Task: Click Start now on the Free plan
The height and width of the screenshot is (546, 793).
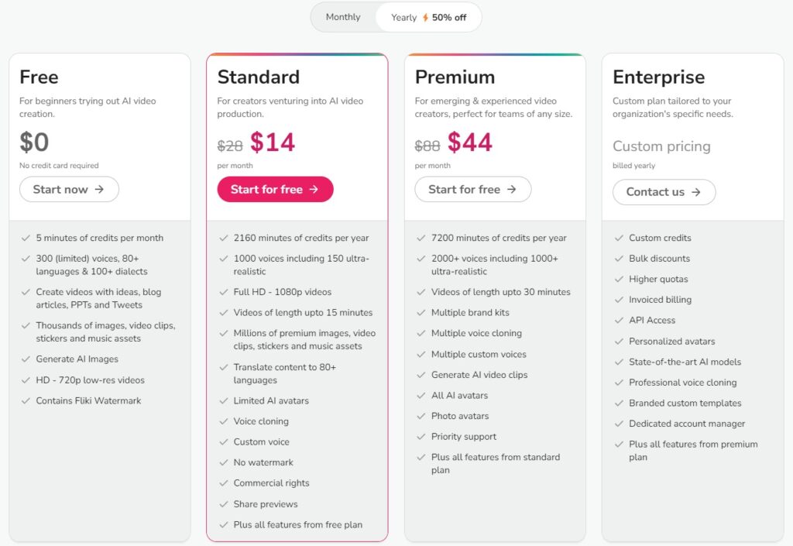Action: tap(69, 189)
